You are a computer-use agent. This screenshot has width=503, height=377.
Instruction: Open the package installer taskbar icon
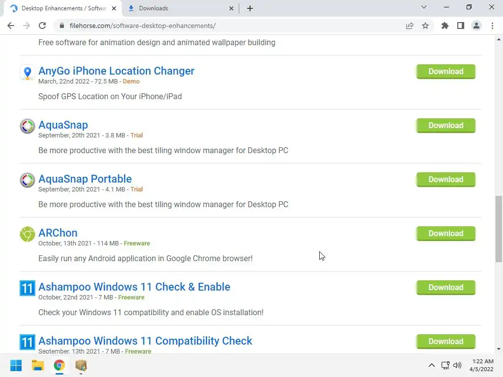coord(81,365)
